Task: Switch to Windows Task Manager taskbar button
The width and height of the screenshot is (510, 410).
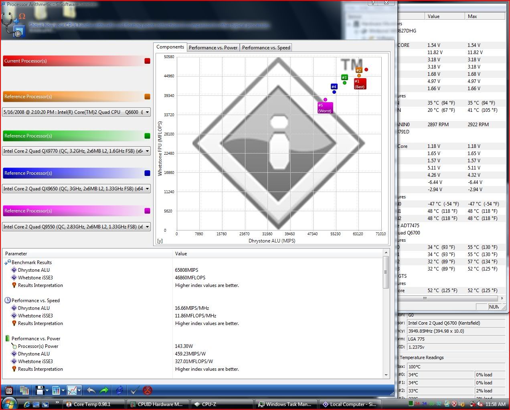Action: coord(286,404)
